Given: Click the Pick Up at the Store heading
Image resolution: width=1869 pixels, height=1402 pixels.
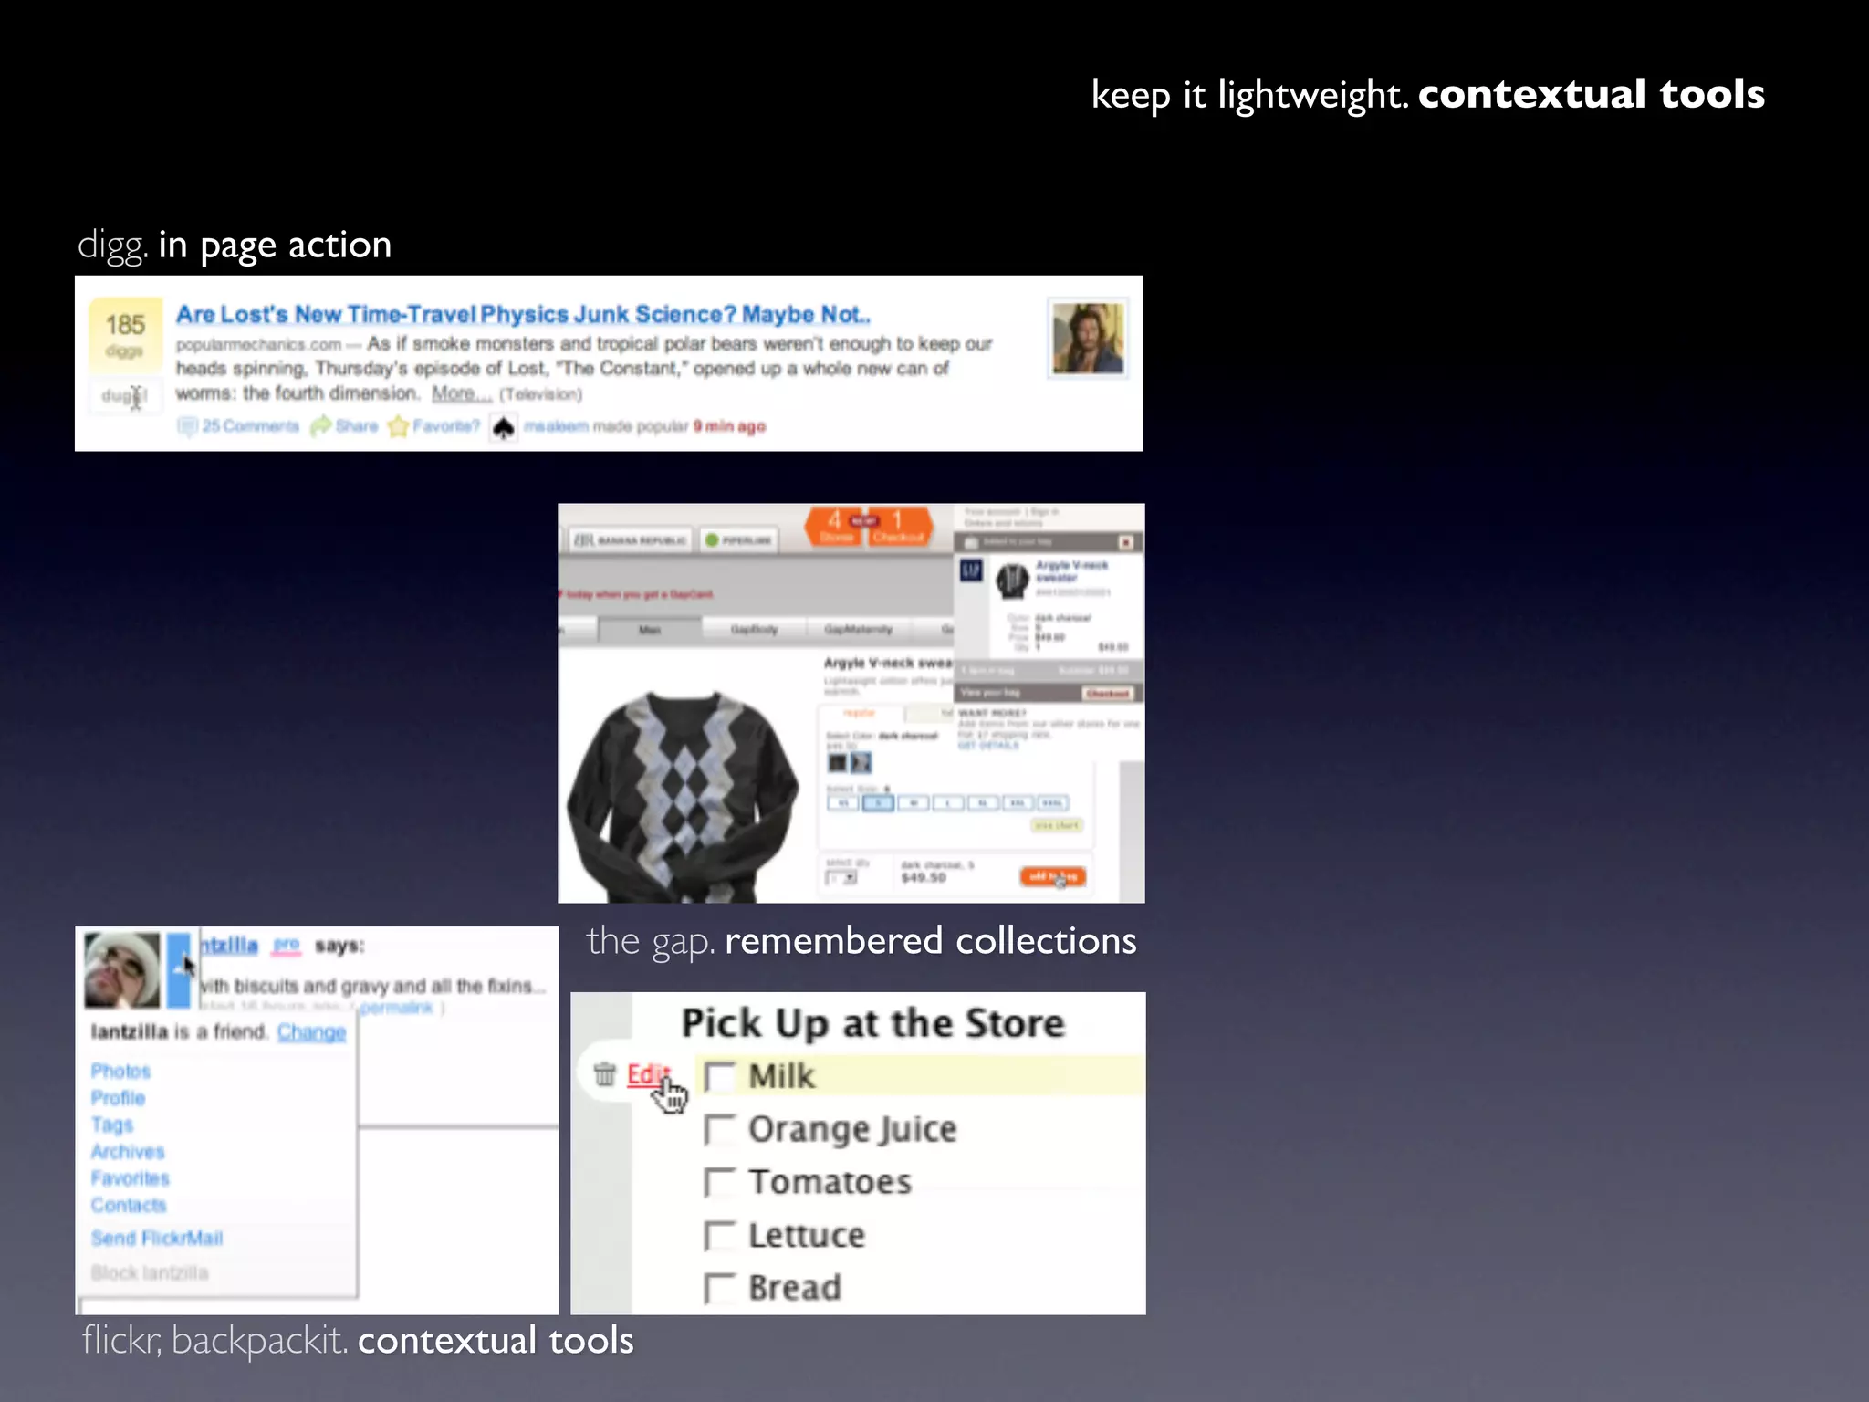Looking at the screenshot, I should [873, 1023].
